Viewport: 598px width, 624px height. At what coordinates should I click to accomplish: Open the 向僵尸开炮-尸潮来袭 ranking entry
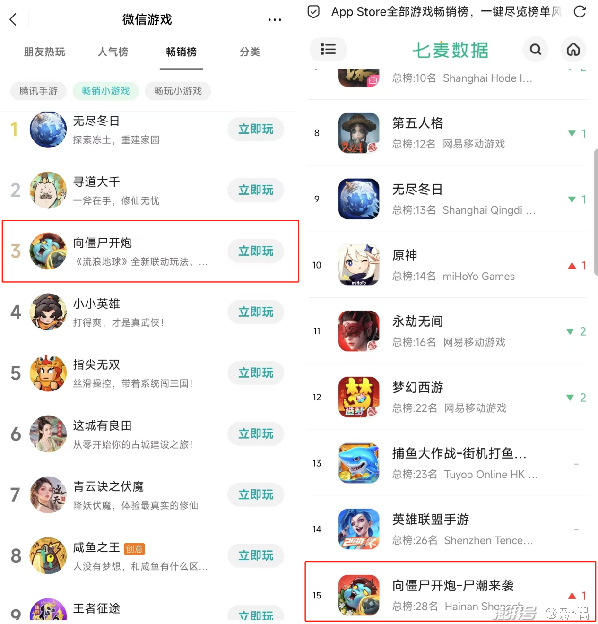pos(450,591)
